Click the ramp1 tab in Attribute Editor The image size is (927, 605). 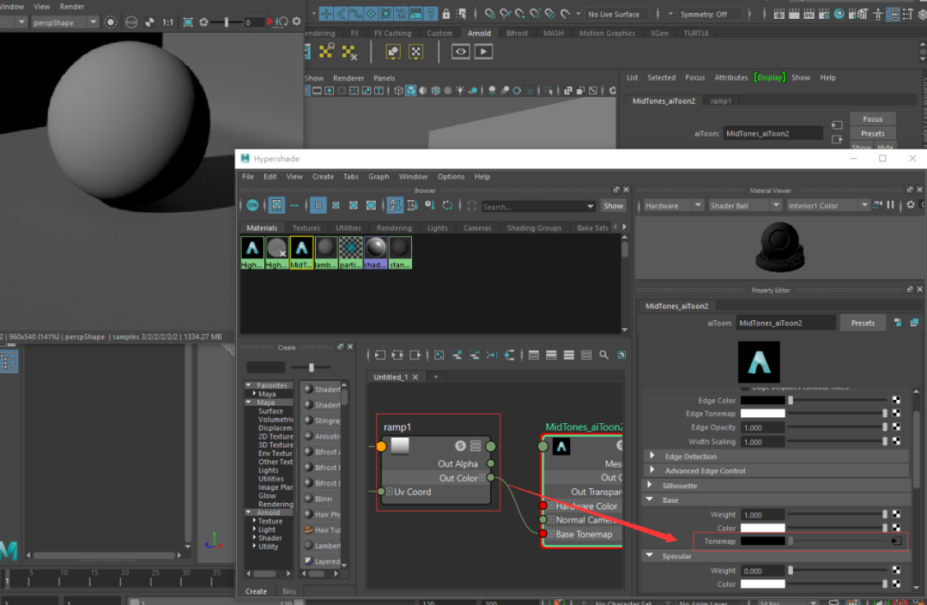coord(721,101)
